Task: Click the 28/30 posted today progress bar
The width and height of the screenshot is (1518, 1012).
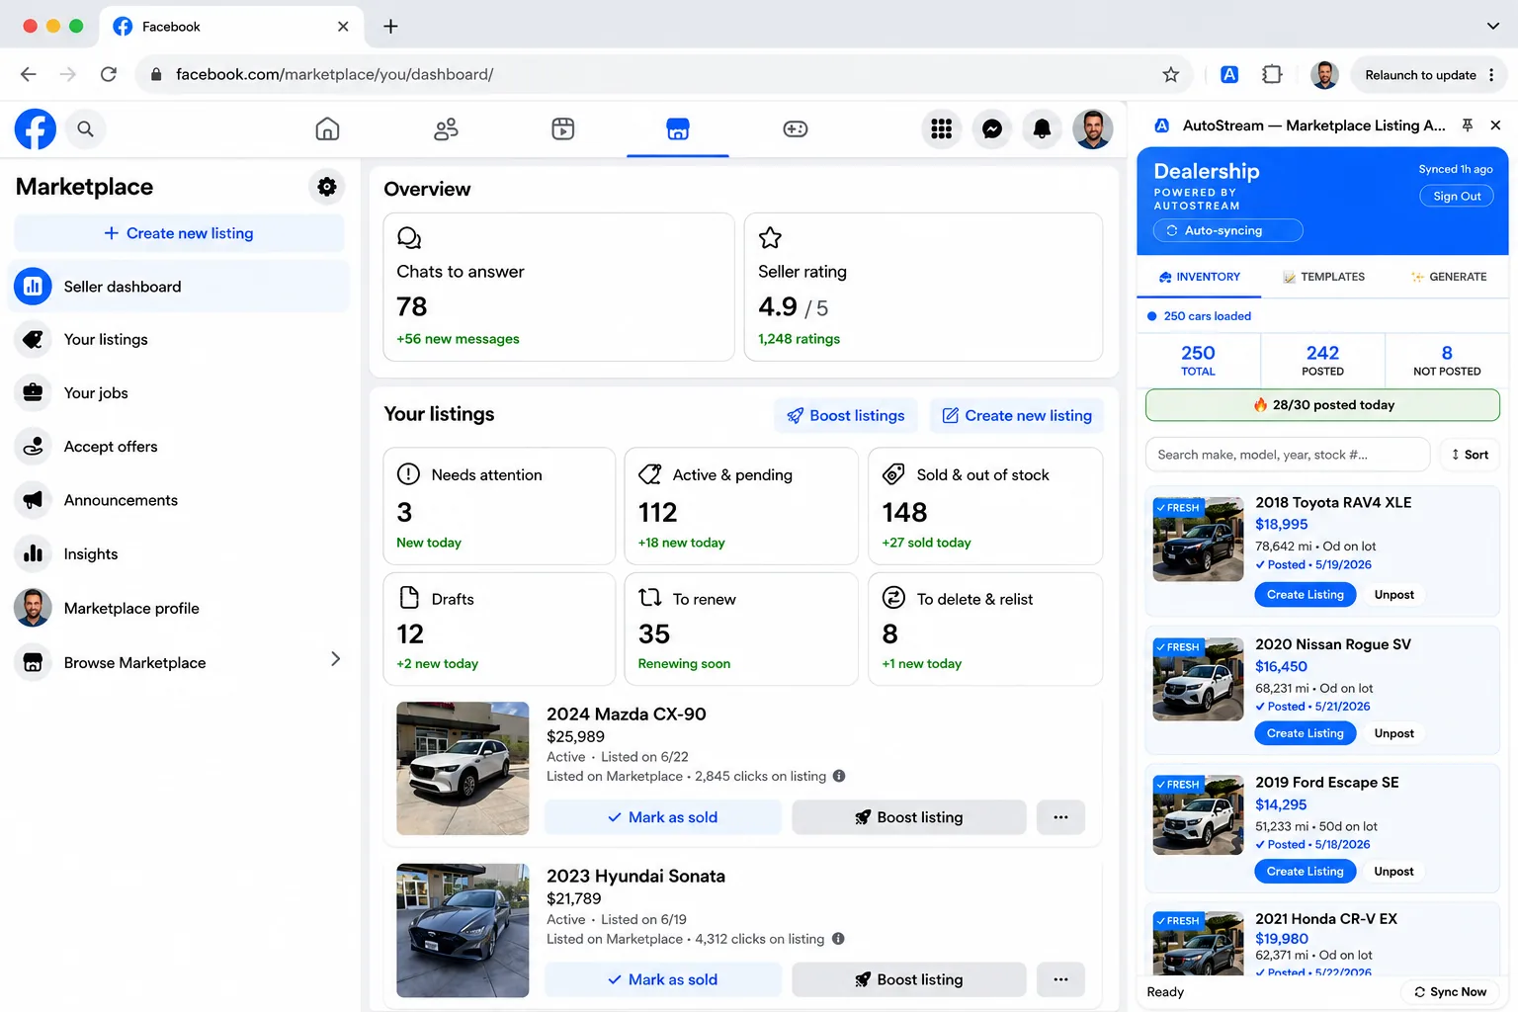Action: 1322,405
